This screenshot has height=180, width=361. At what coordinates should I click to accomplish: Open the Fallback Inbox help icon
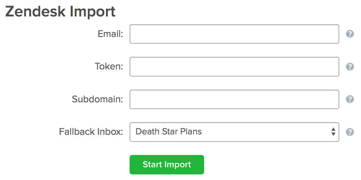coord(350,132)
